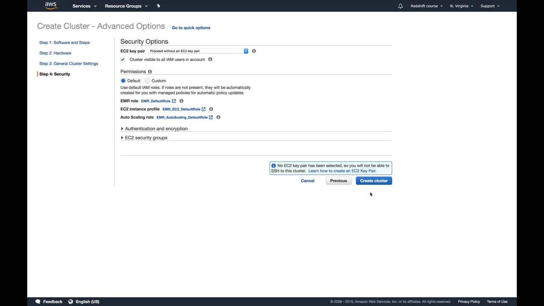The height and width of the screenshot is (306, 544).
Task: Open the Resource Groups menu
Action: 126,6
